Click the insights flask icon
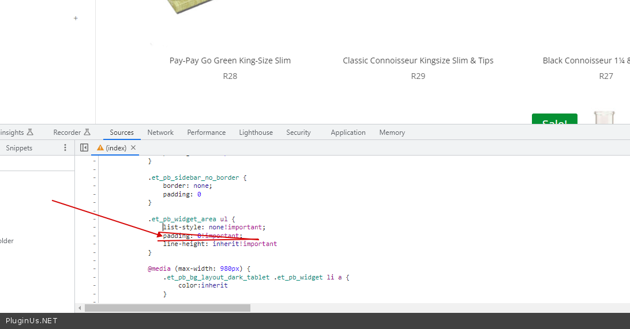Screen dimensions: 630x329 point(30,133)
